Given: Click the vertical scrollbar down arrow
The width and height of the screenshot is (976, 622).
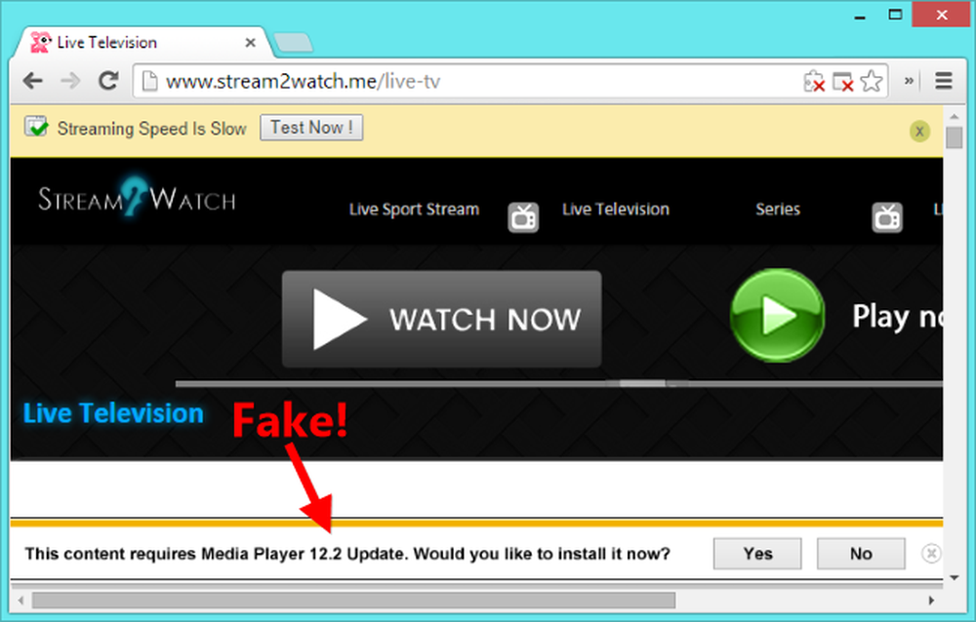Looking at the screenshot, I should [x=955, y=578].
